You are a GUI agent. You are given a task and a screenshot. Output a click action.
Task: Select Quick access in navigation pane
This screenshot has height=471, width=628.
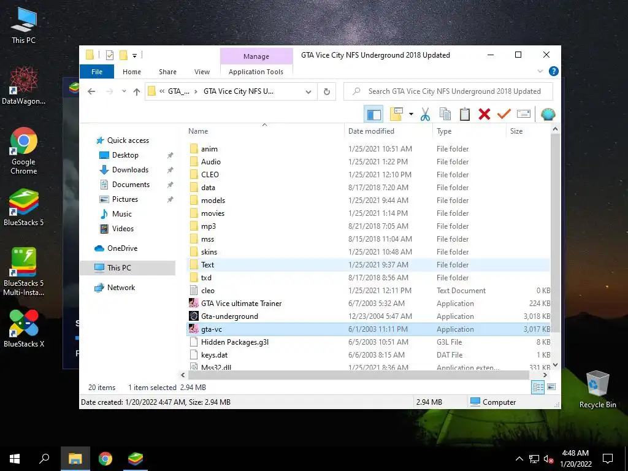[x=128, y=140]
